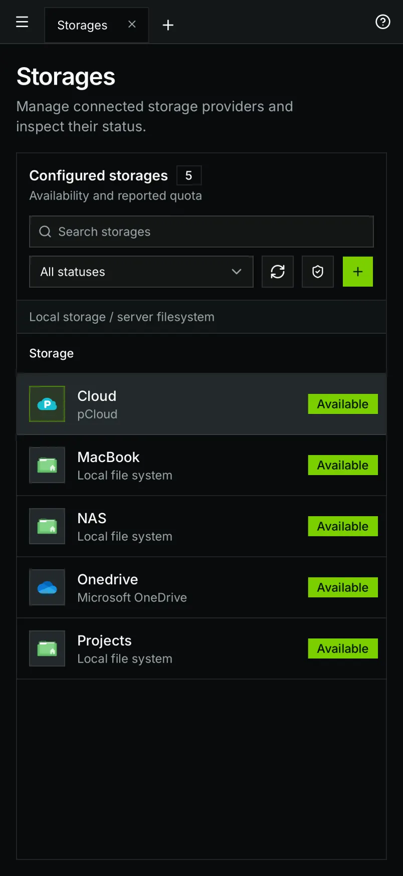The width and height of the screenshot is (403, 876).
Task: Open the hamburger navigation menu
Action: pyautogui.click(x=22, y=22)
